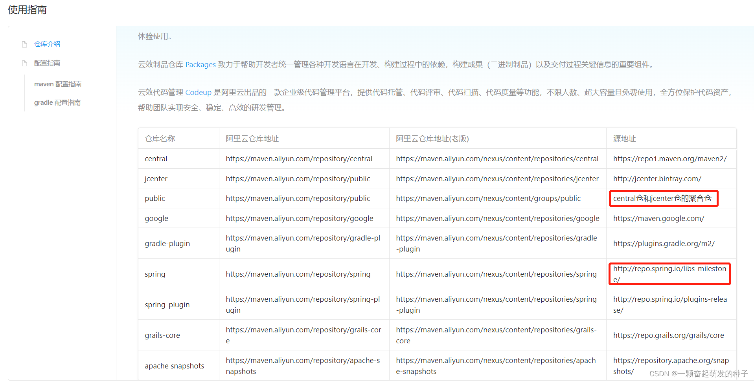Click the central仓和jcenter仓的聚合仓 cell
Viewport: 754px width, 381px height.
point(662,198)
